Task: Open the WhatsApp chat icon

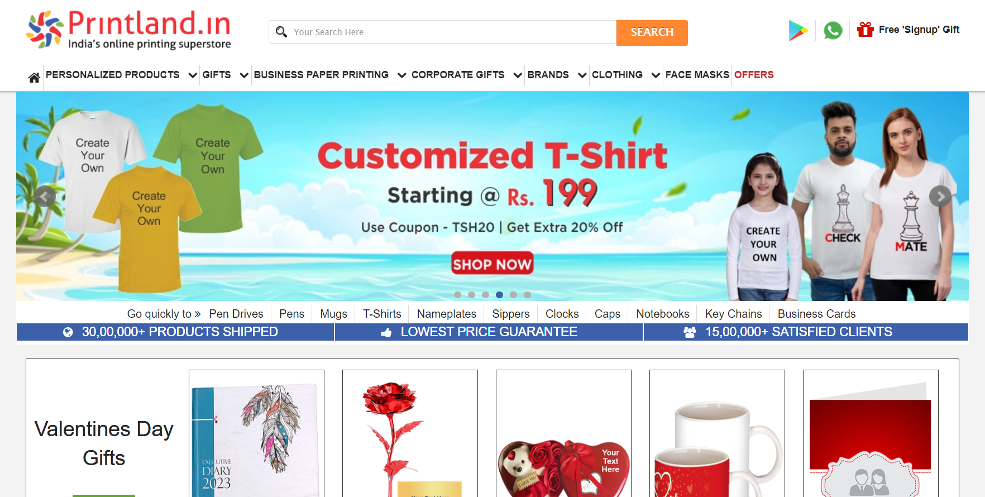Action: click(833, 30)
